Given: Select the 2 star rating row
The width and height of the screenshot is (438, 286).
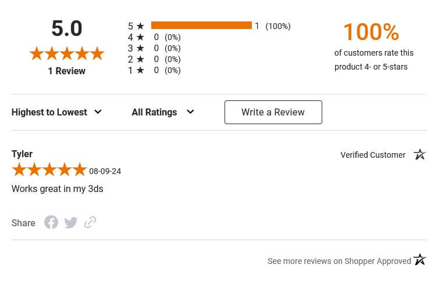Looking at the screenshot, I should point(154,59).
